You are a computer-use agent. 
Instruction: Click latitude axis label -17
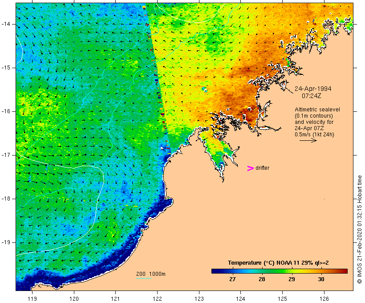[6, 155]
